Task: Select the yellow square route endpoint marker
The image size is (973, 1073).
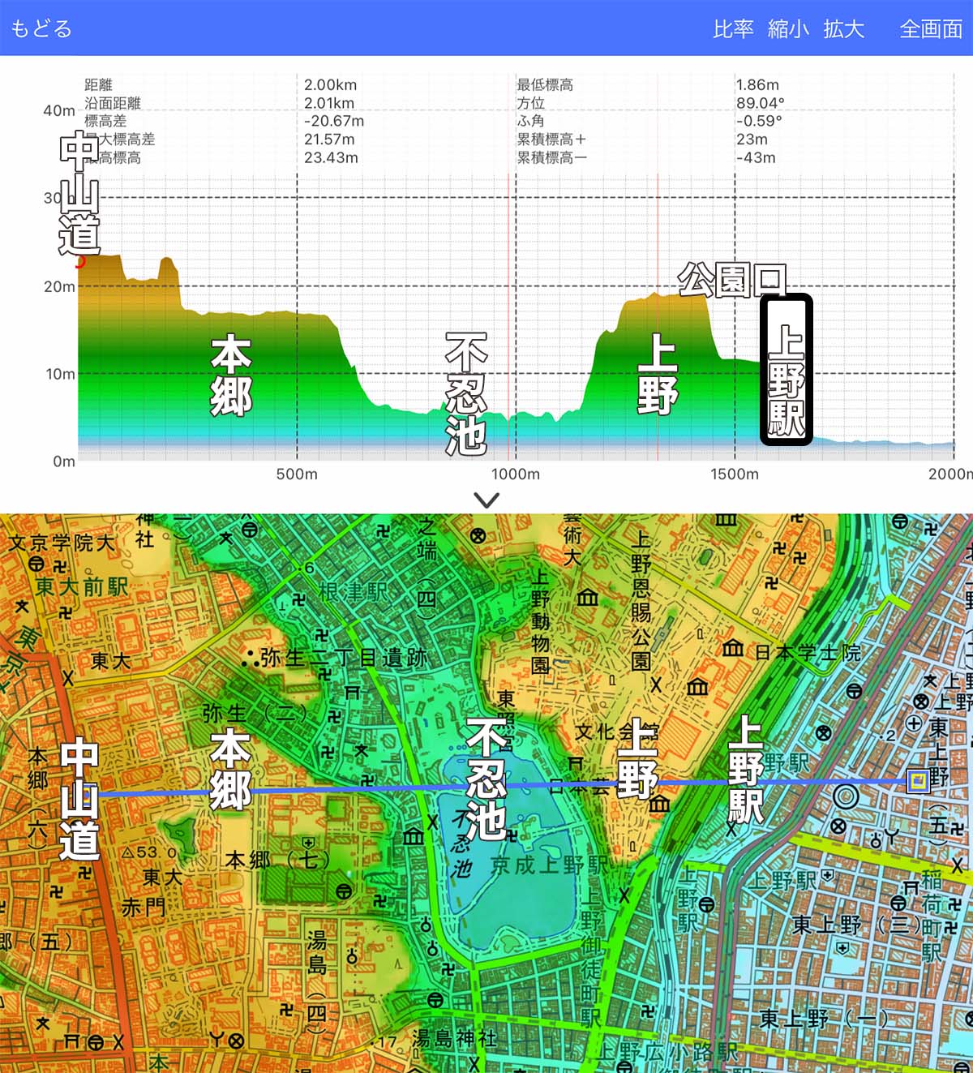Action: (x=918, y=781)
